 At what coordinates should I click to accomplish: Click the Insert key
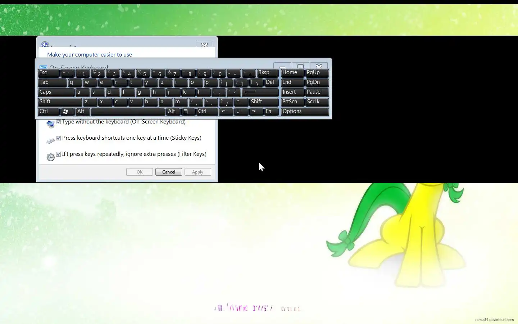(292, 93)
